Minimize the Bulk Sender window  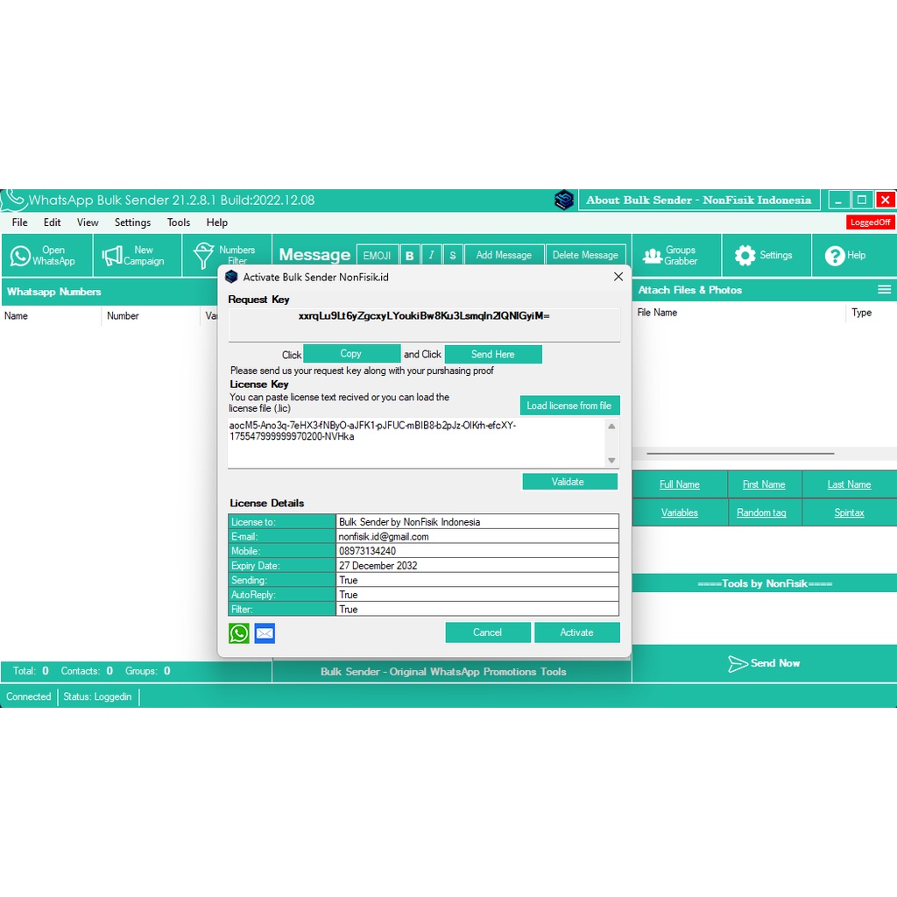pos(838,201)
